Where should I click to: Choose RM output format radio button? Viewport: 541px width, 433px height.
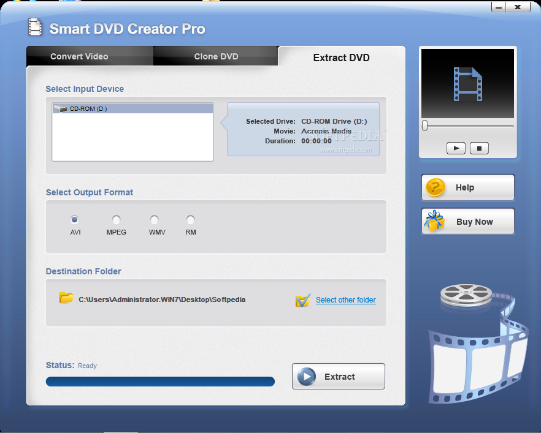tap(190, 219)
